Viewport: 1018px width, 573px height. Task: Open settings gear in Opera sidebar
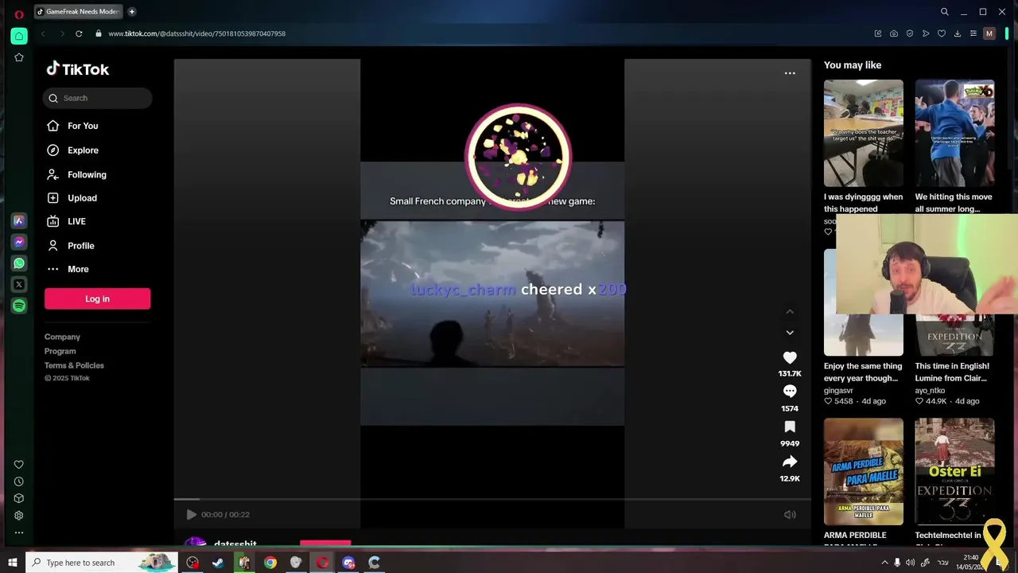pos(19,516)
